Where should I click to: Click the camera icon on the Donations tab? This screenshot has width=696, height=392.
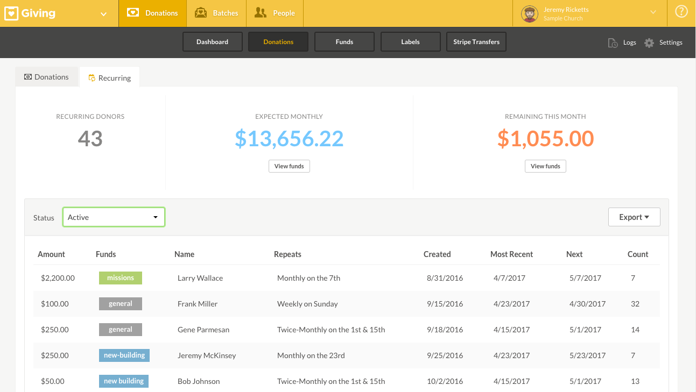pyautogui.click(x=29, y=76)
